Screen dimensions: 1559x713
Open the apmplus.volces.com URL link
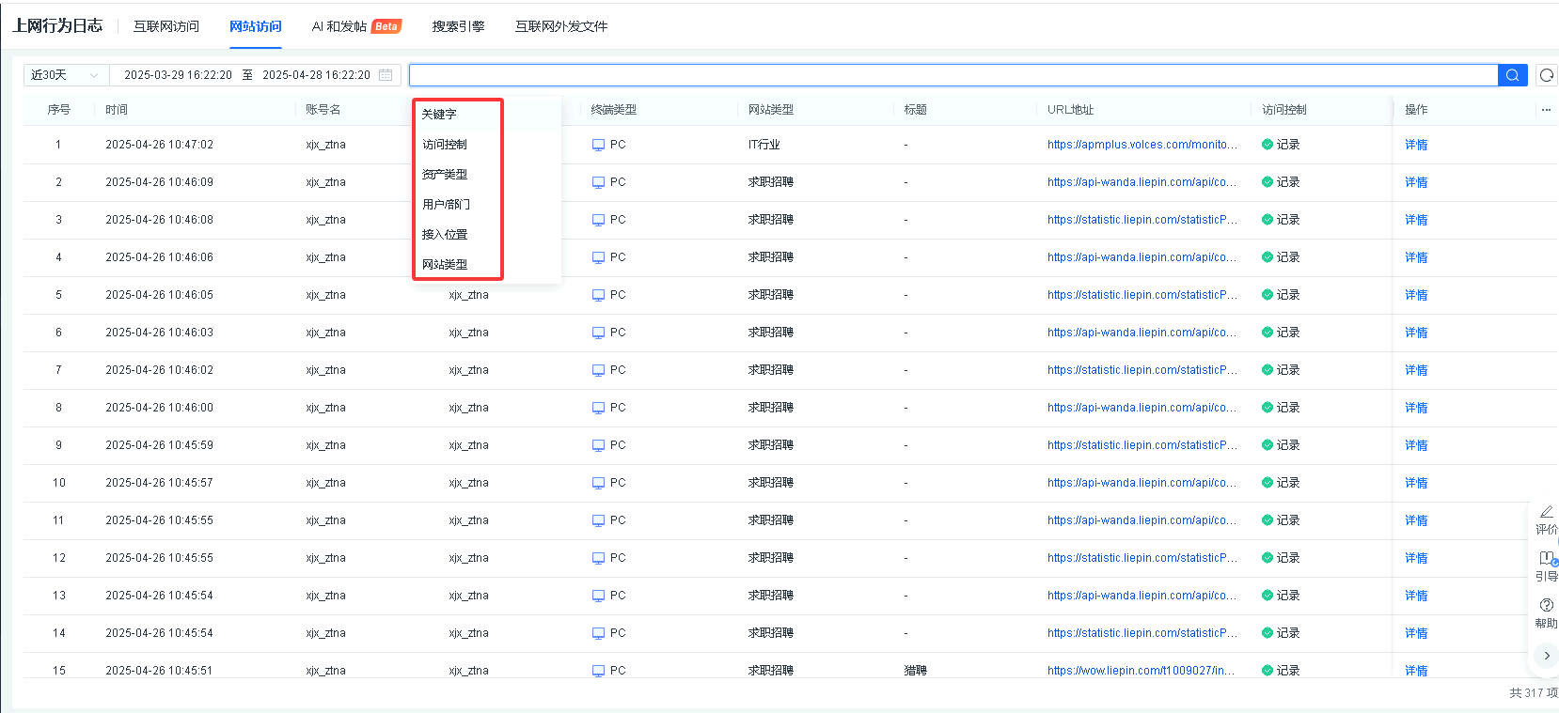coord(1142,145)
